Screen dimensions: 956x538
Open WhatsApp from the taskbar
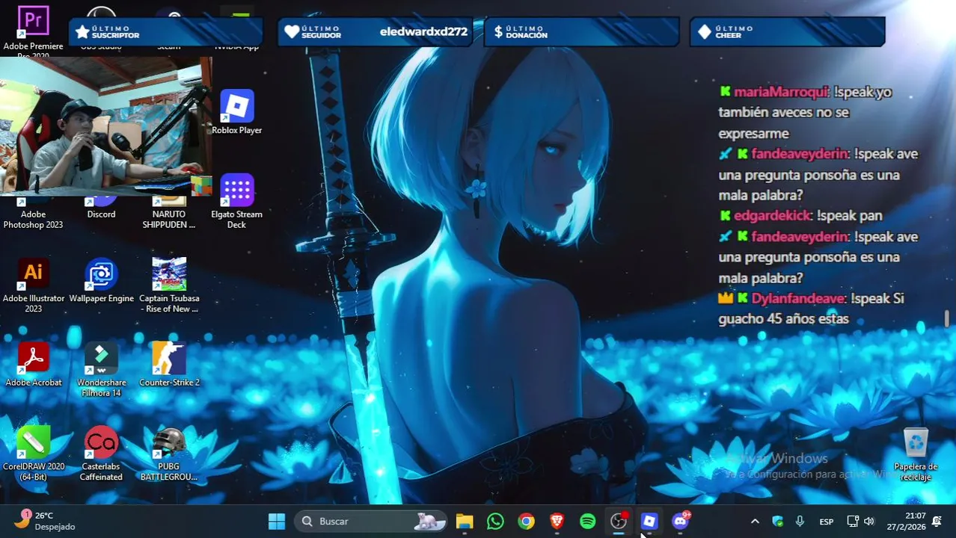click(495, 521)
